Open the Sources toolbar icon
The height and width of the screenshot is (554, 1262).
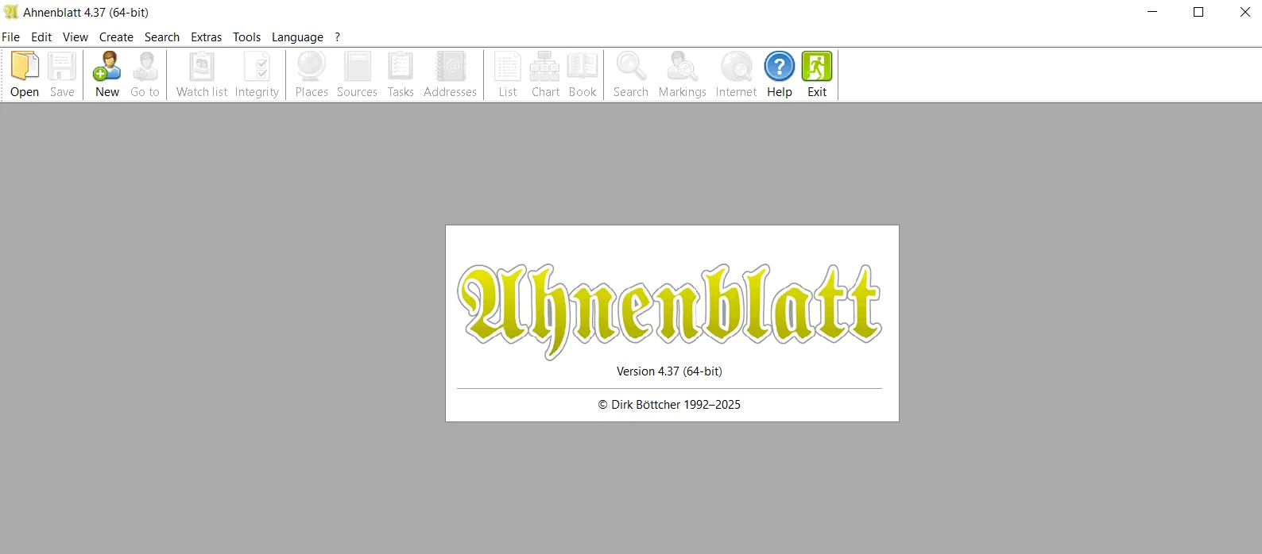pos(357,75)
